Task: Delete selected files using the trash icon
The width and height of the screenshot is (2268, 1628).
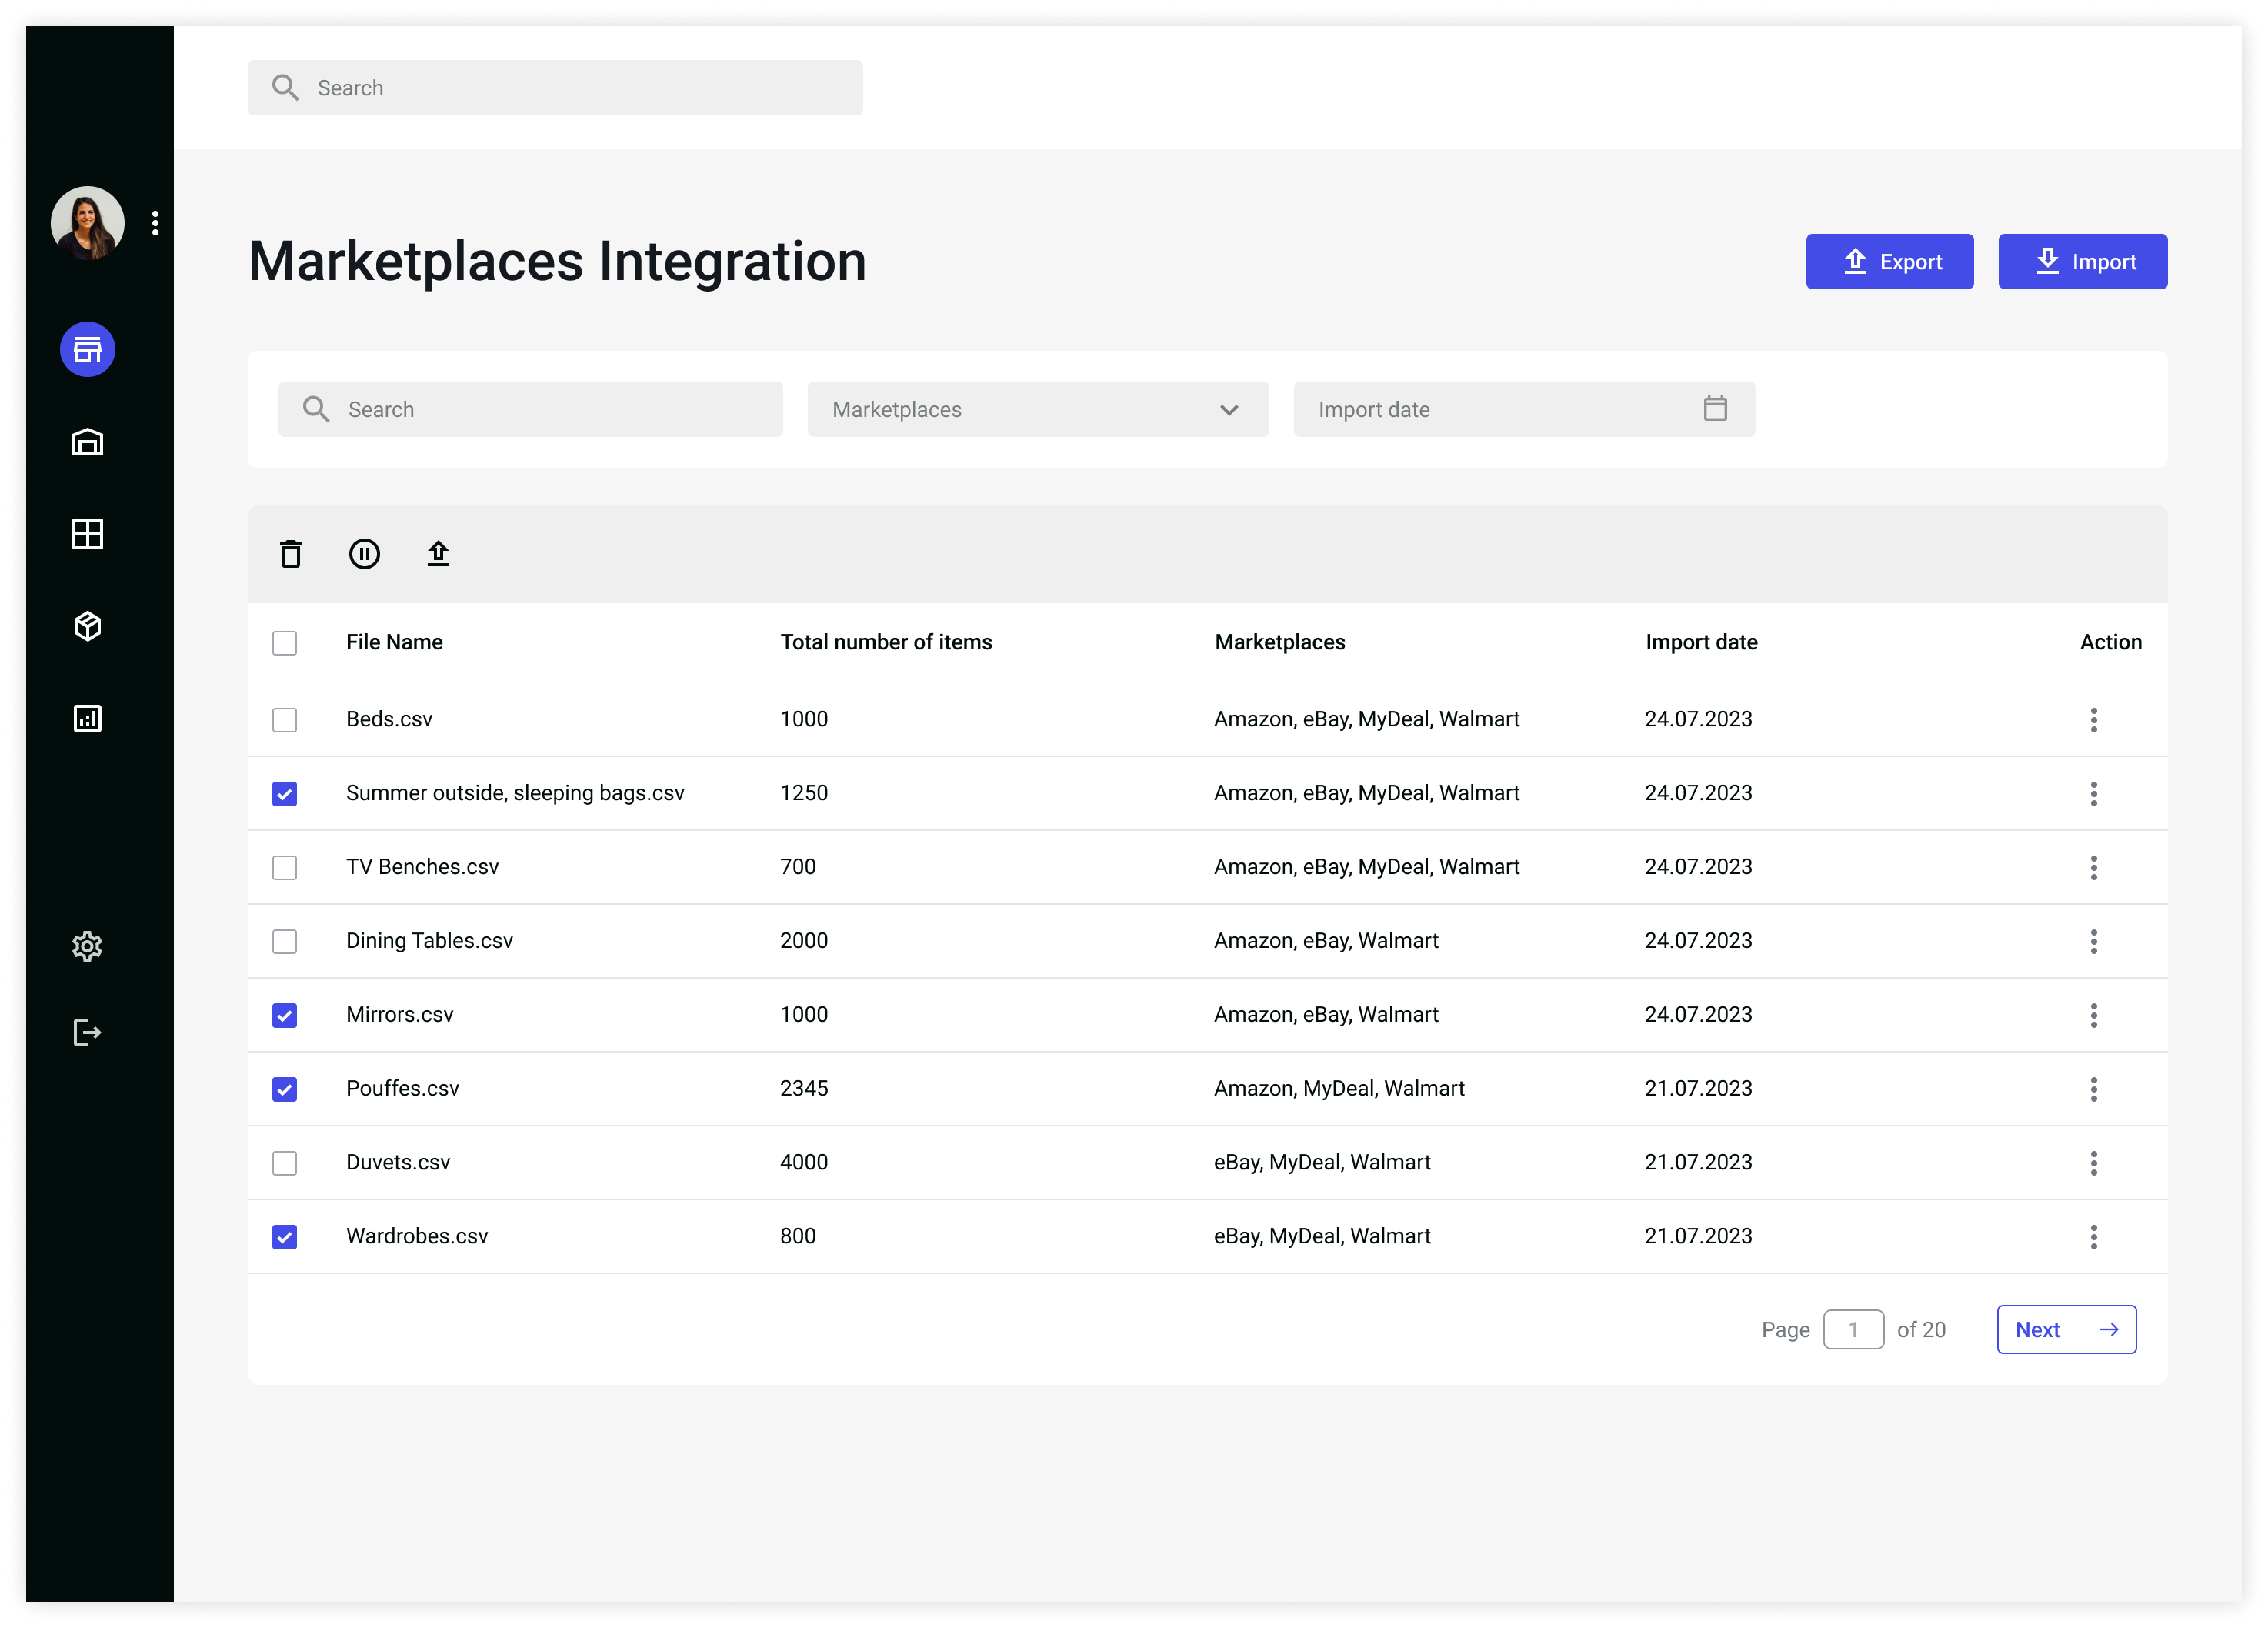Action: tap(290, 553)
